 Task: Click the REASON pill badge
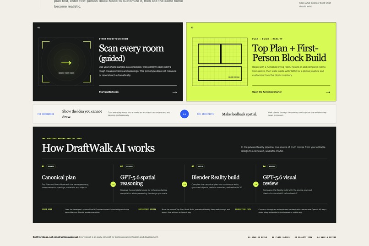(130, 166)
